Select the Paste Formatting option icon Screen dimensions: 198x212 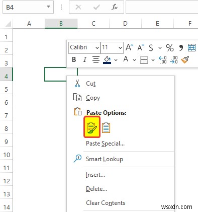coord(92,127)
